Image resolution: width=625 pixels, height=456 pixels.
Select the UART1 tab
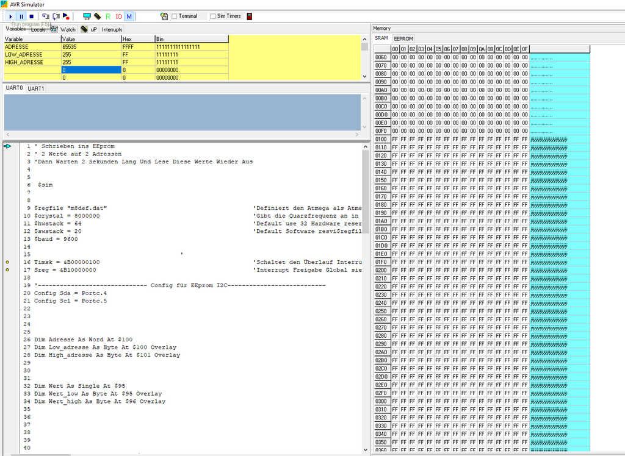click(x=36, y=88)
